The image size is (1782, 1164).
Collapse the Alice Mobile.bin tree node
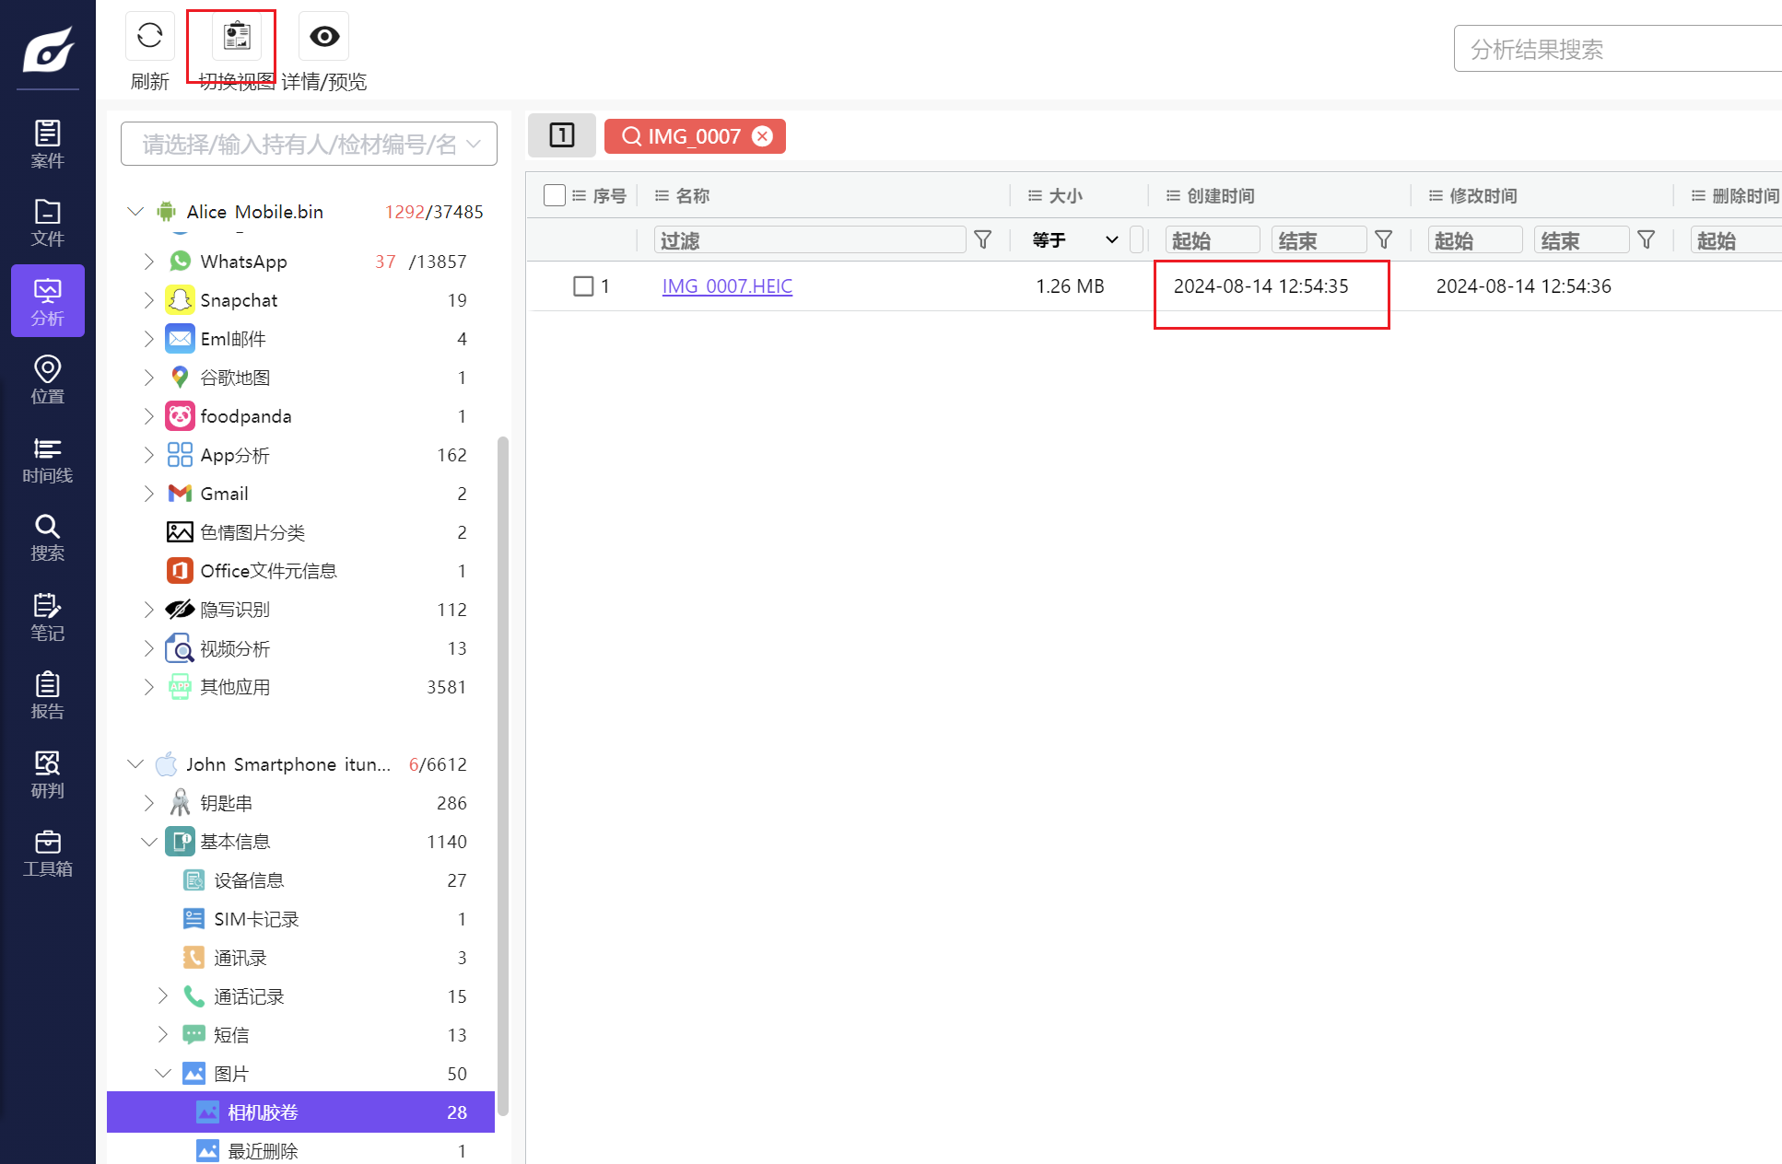(x=135, y=212)
